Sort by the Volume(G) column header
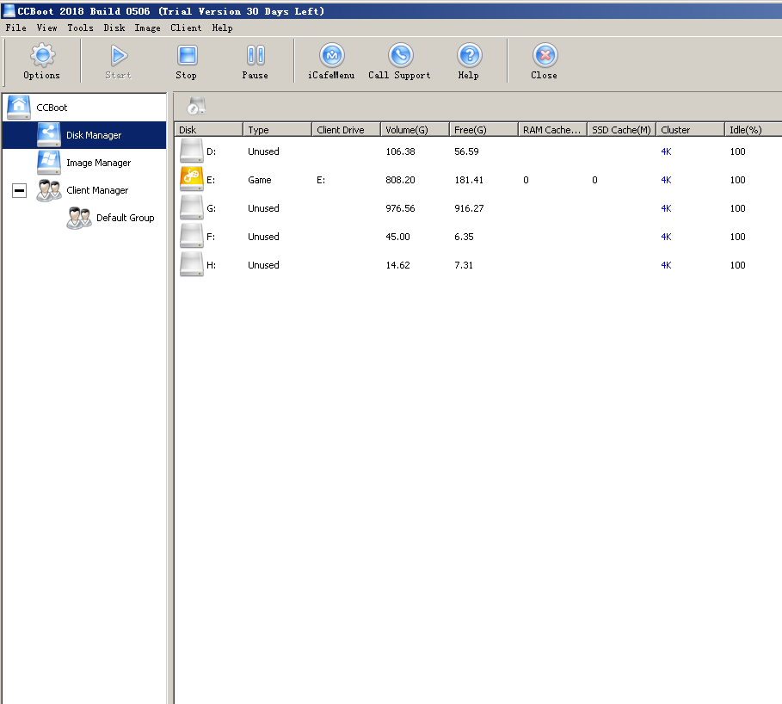The height and width of the screenshot is (704, 782). coord(415,130)
